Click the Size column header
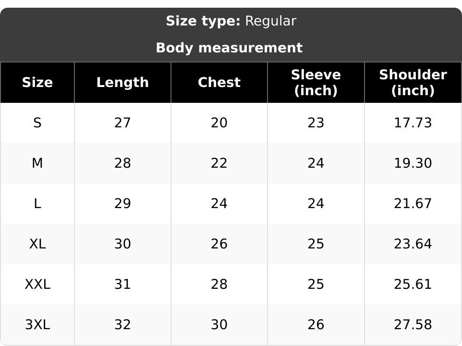 click(x=37, y=83)
